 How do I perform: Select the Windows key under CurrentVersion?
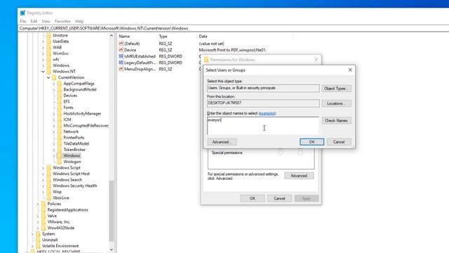click(x=72, y=156)
